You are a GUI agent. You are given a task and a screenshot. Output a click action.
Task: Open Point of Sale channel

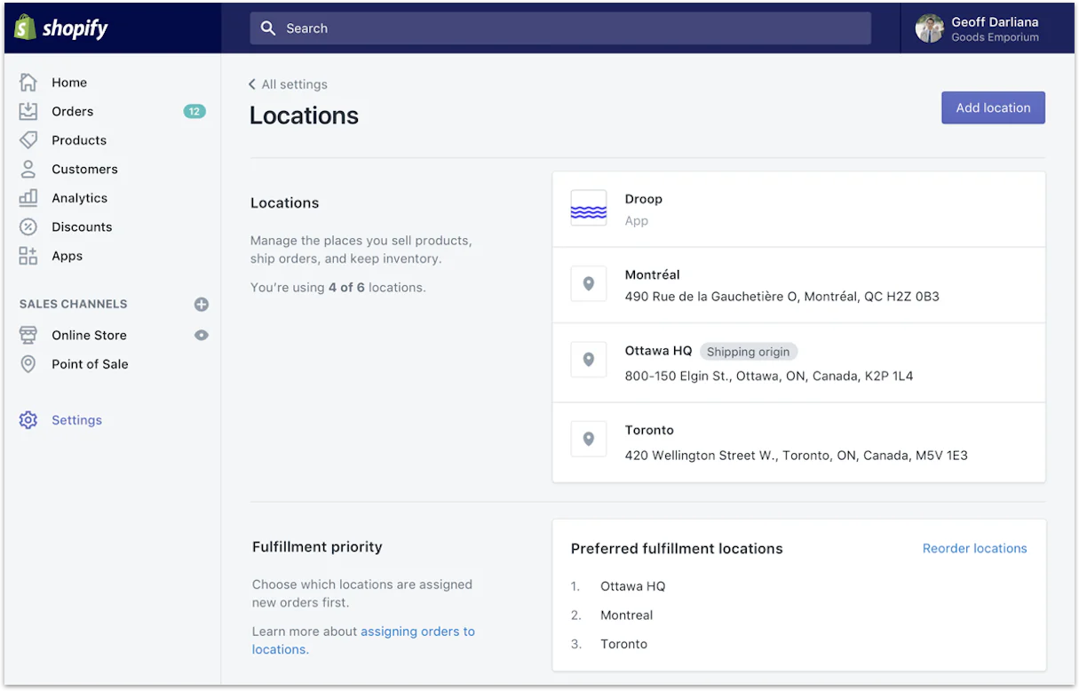click(x=91, y=364)
